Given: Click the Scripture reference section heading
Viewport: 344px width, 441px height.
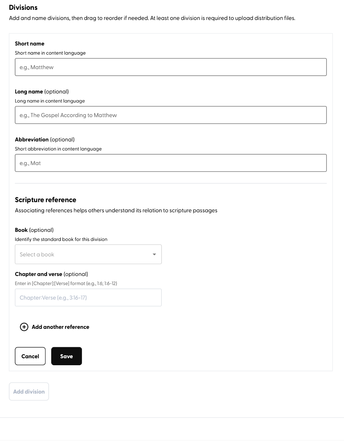Looking at the screenshot, I should click(45, 200).
